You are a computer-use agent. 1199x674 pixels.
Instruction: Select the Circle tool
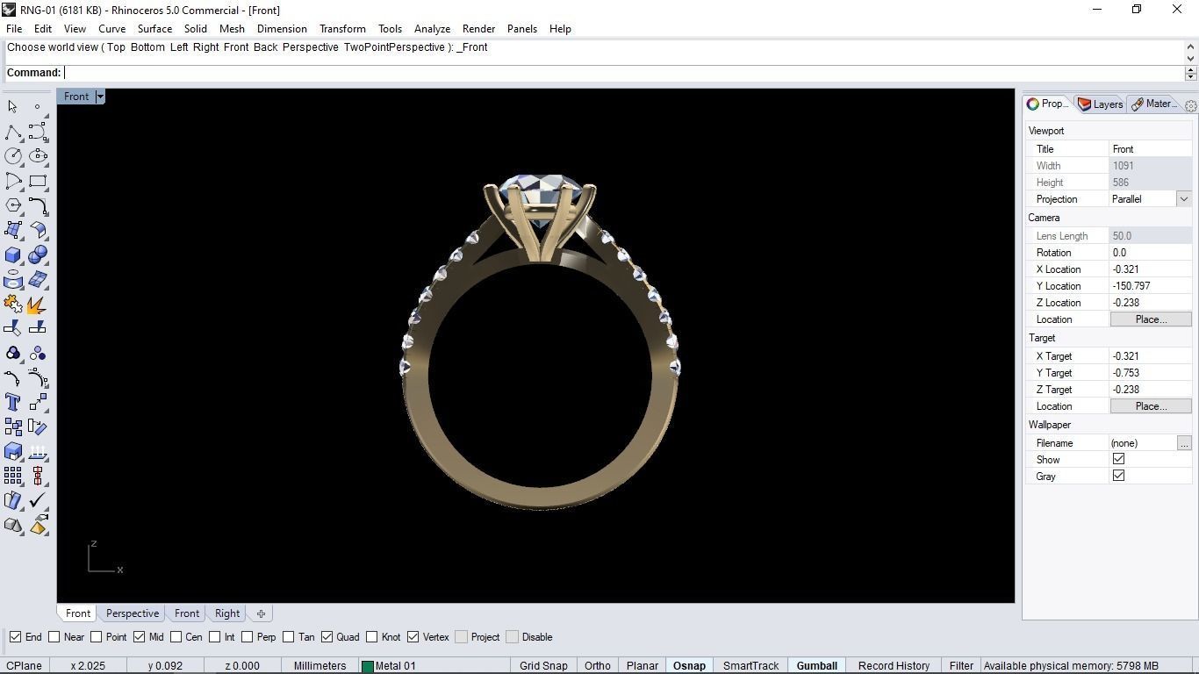pyautogui.click(x=12, y=156)
